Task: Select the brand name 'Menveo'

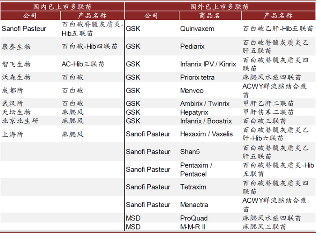Action: coord(192,91)
